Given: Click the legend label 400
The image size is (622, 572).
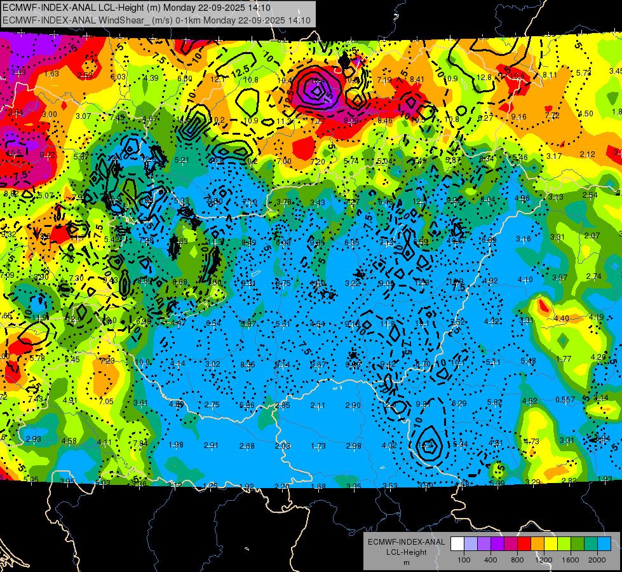Looking at the screenshot, I should (490, 560).
